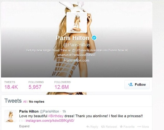The image size is (164, 130).
Task: View the 18.4K tweets count
Action: pyautogui.click(x=11, y=85)
